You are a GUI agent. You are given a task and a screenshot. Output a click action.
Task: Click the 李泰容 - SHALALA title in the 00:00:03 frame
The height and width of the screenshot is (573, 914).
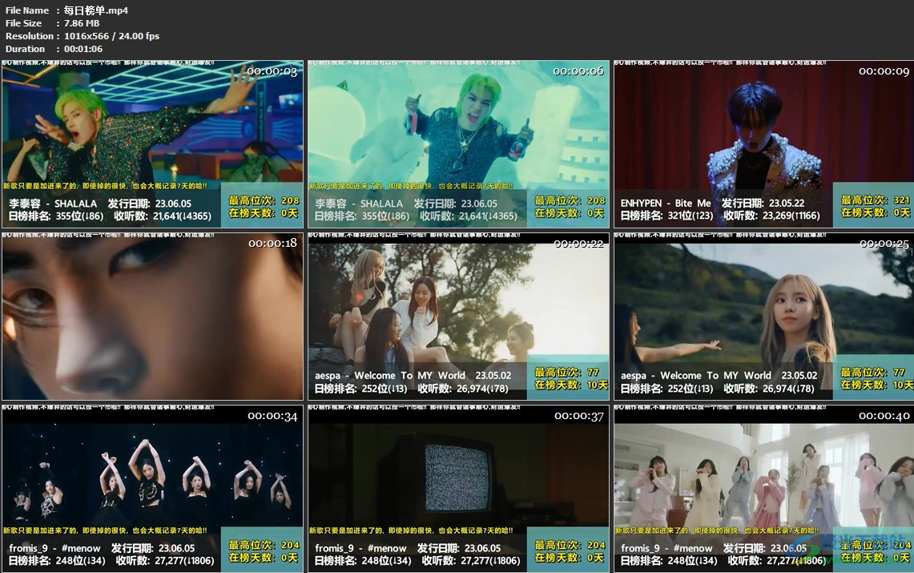53,204
